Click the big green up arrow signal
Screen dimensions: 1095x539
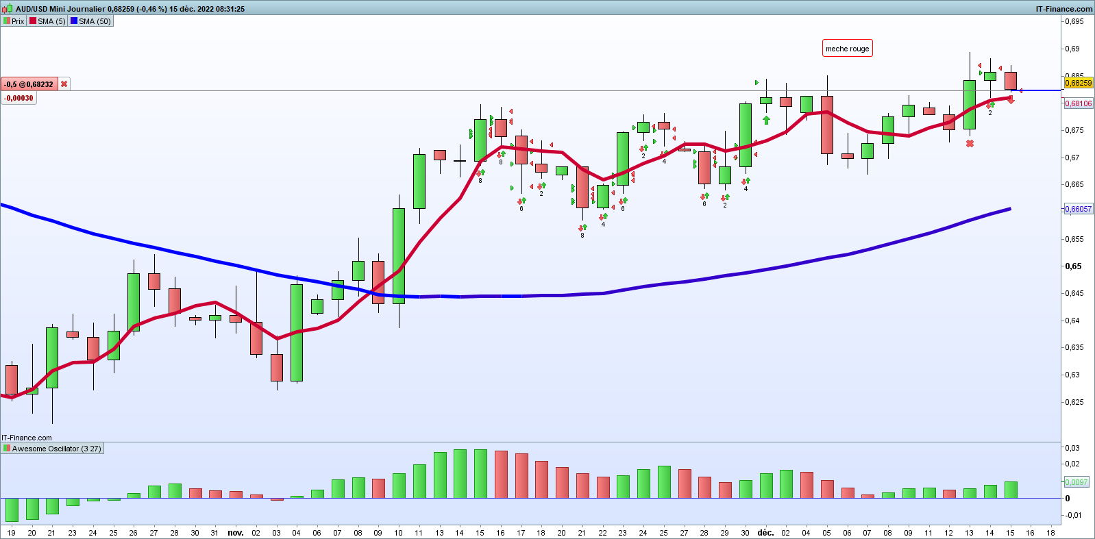[766, 121]
